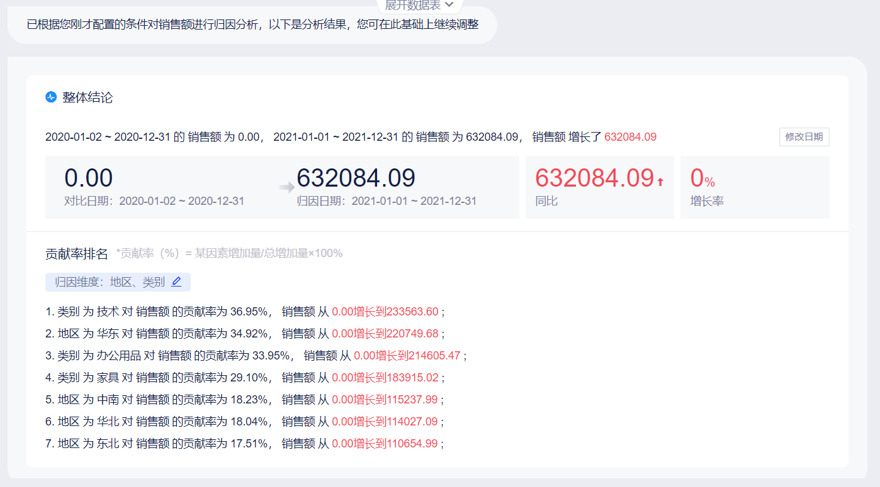Image resolution: width=880 pixels, height=487 pixels.
Task: Select ranking row 1 for 类别 技术
Action: 245,312
